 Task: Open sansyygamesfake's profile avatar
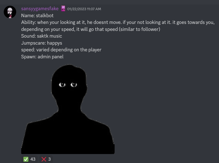click(x=10, y=12)
